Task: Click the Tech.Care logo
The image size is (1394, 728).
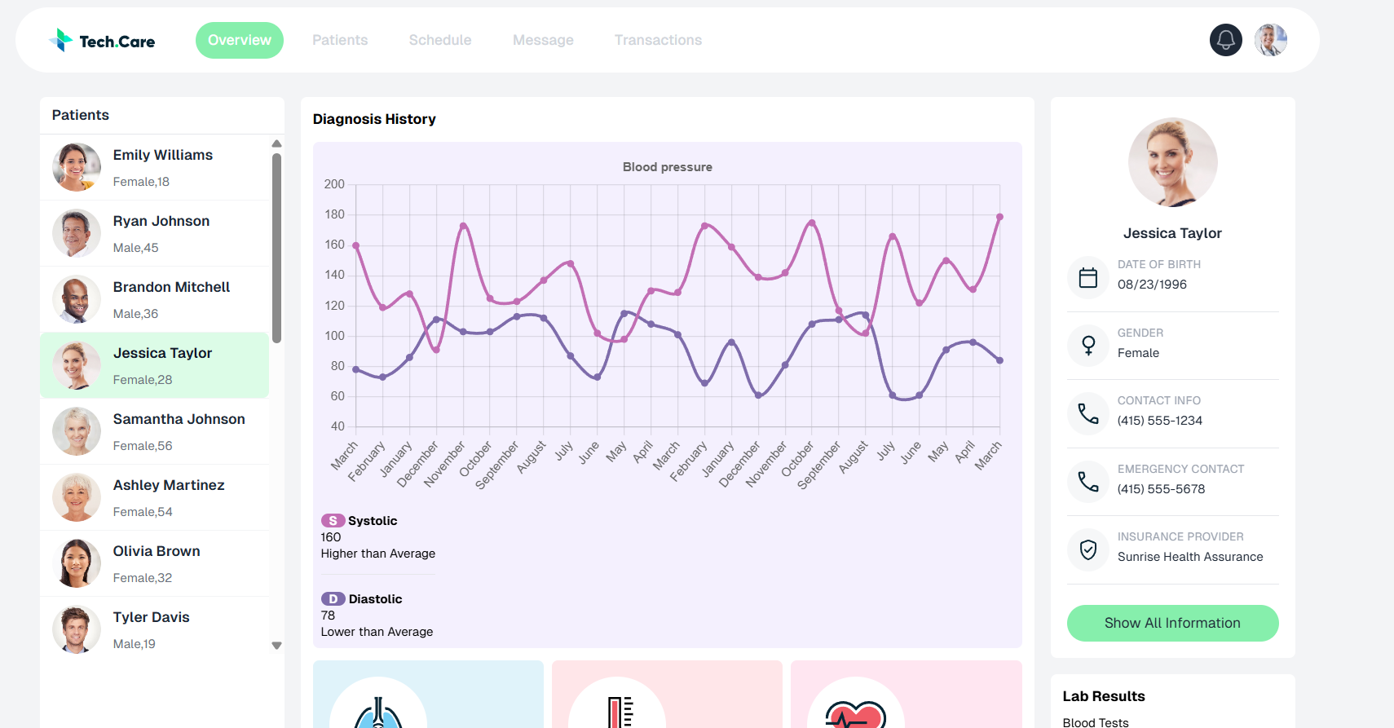Action: (102, 41)
